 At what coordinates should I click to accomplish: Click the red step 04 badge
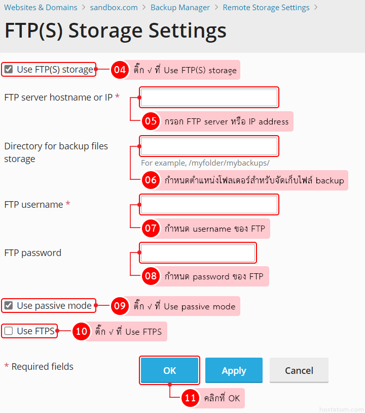pyautogui.click(x=120, y=70)
